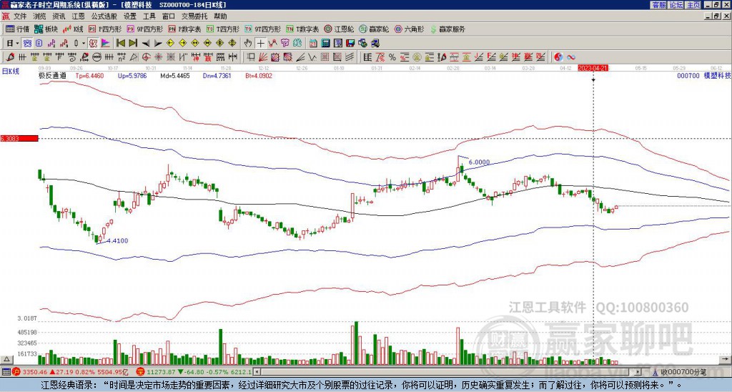Open the calculator icon
Screen dimensions: 732x392
coord(325,44)
